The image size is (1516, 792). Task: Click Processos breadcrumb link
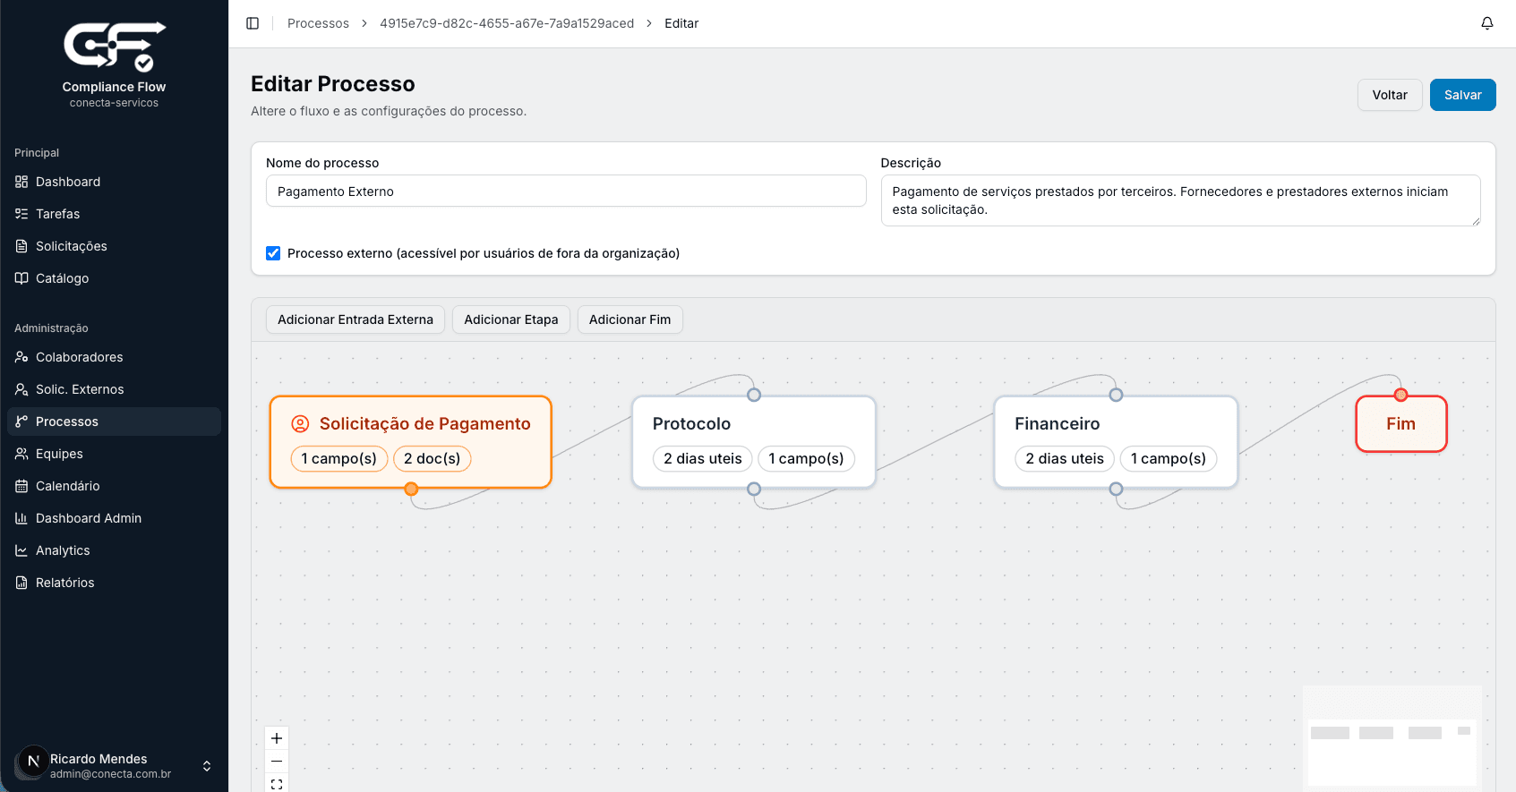318,23
